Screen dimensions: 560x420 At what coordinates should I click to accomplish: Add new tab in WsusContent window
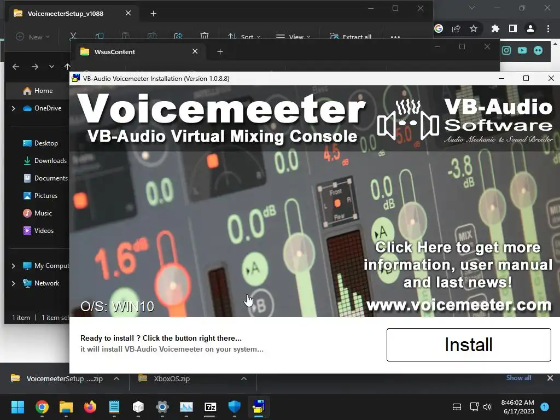(220, 52)
